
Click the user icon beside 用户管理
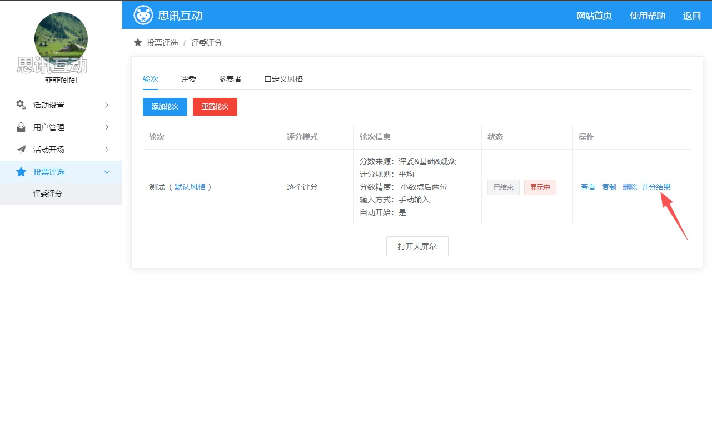coord(21,127)
